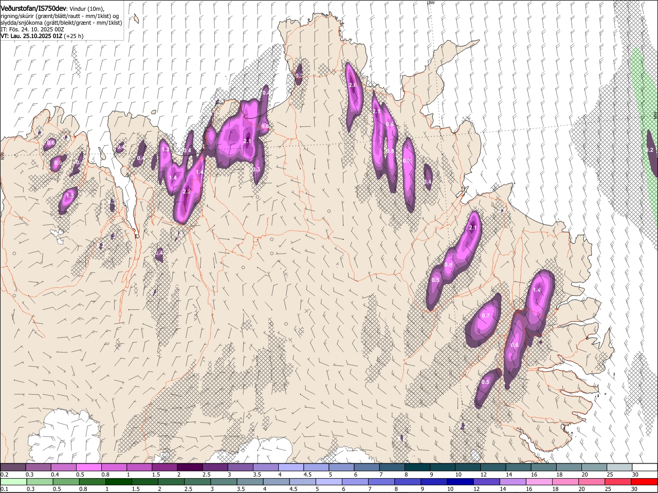Select purple legend swatch starting at 0.2

13,467
